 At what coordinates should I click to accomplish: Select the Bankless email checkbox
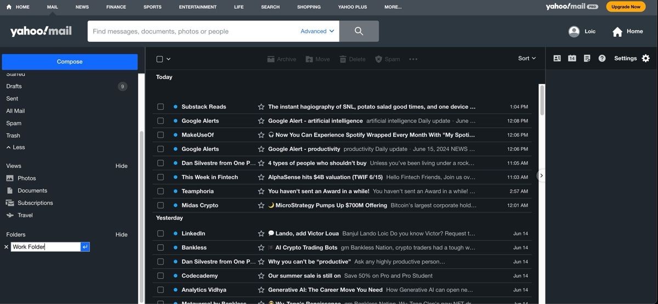click(x=161, y=247)
